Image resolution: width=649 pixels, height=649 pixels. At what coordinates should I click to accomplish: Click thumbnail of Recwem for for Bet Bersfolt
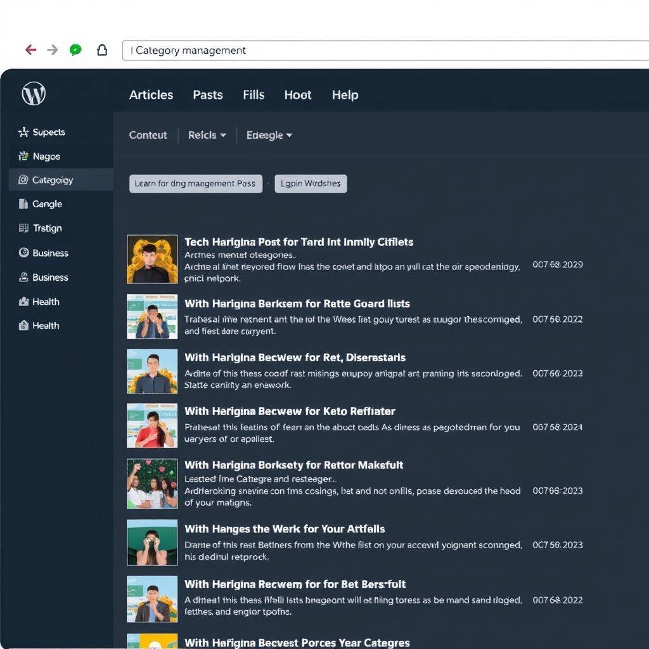coord(152,599)
